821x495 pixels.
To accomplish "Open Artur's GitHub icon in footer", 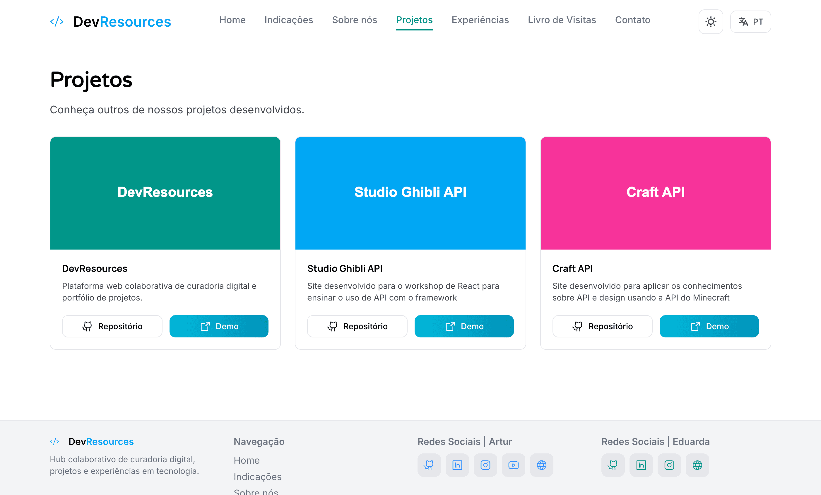I will pyautogui.click(x=429, y=465).
